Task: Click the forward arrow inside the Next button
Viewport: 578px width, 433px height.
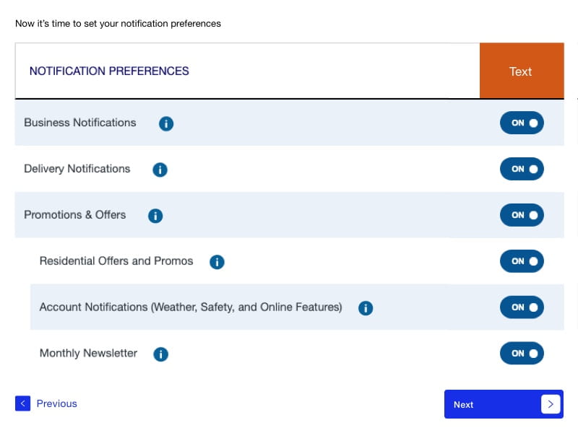Action: (x=551, y=404)
